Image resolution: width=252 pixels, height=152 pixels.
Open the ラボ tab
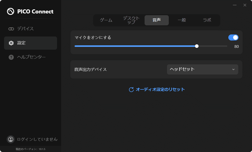[207, 20]
